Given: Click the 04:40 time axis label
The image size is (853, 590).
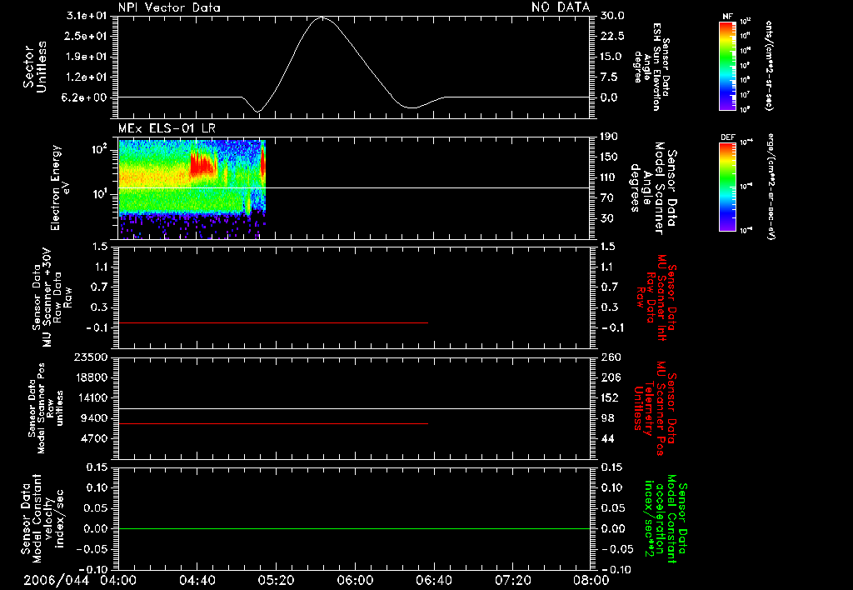Looking at the screenshot, I should coord(197,580).
